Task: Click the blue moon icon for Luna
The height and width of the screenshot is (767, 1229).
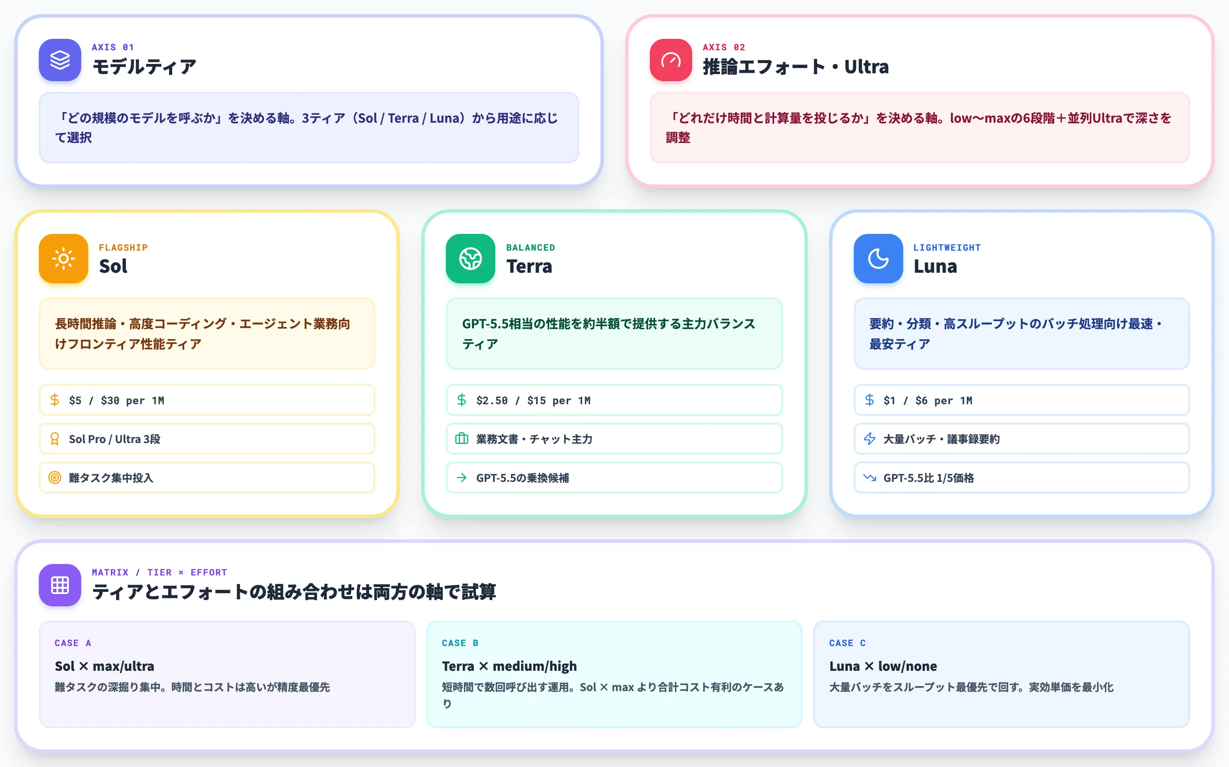Action: click(x=878, y=258)
